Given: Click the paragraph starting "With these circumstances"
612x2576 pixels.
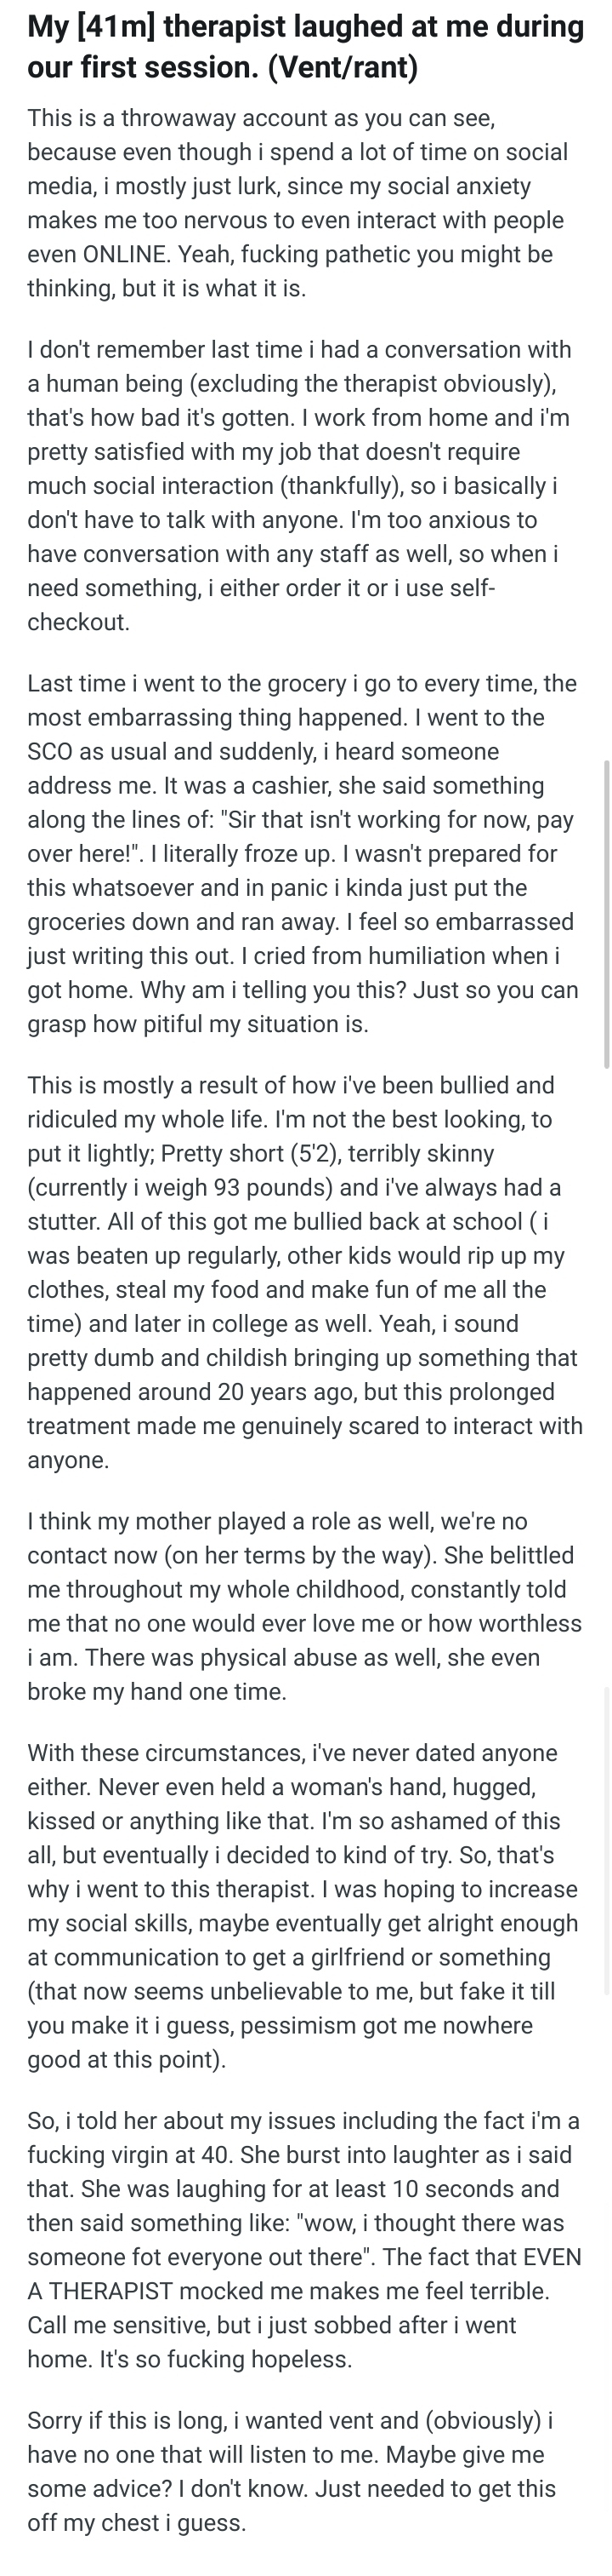Looking at the screenshot, I should pos(303,1906).
